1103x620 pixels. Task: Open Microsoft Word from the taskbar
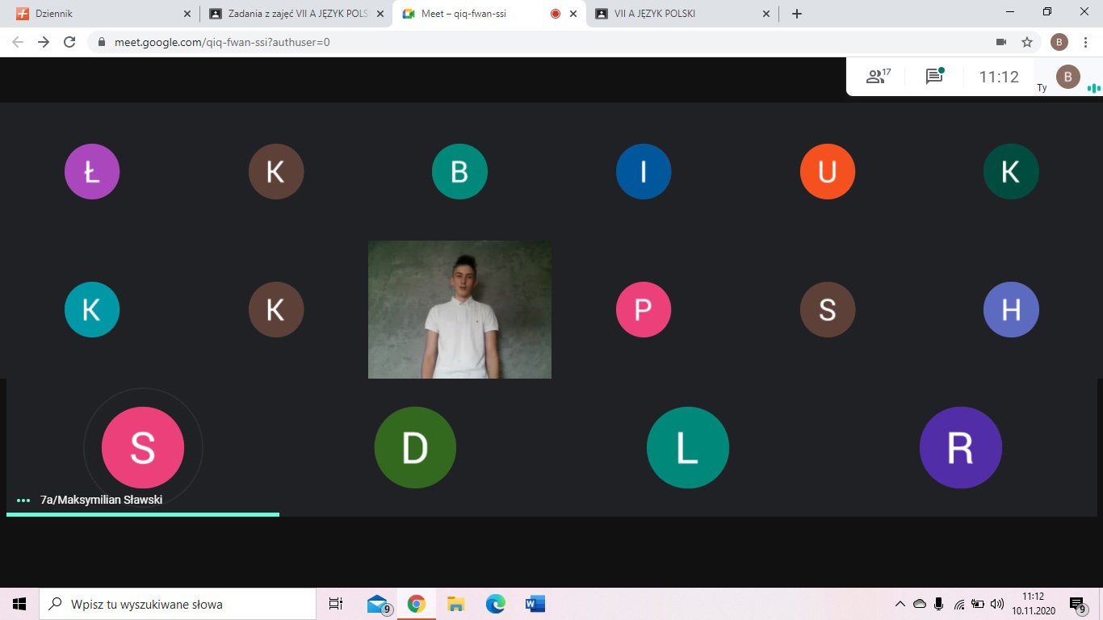pos(535,604)
